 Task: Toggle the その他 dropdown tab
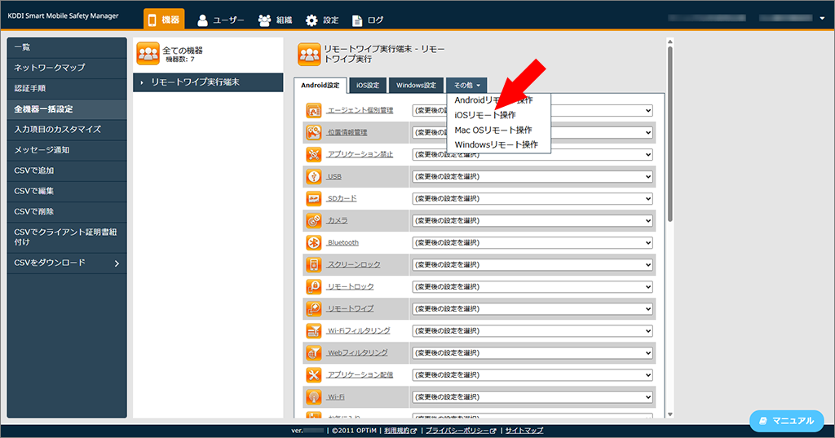coord(467,86)
